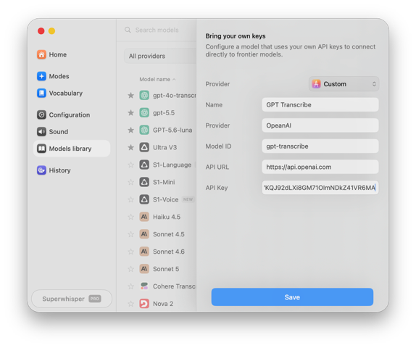Image resolution: width=416 pixels, height=348 pixels.
Task: Click the Cohere Transcribe logo icon
Action: pyautogui.click(x=144, y=286)
